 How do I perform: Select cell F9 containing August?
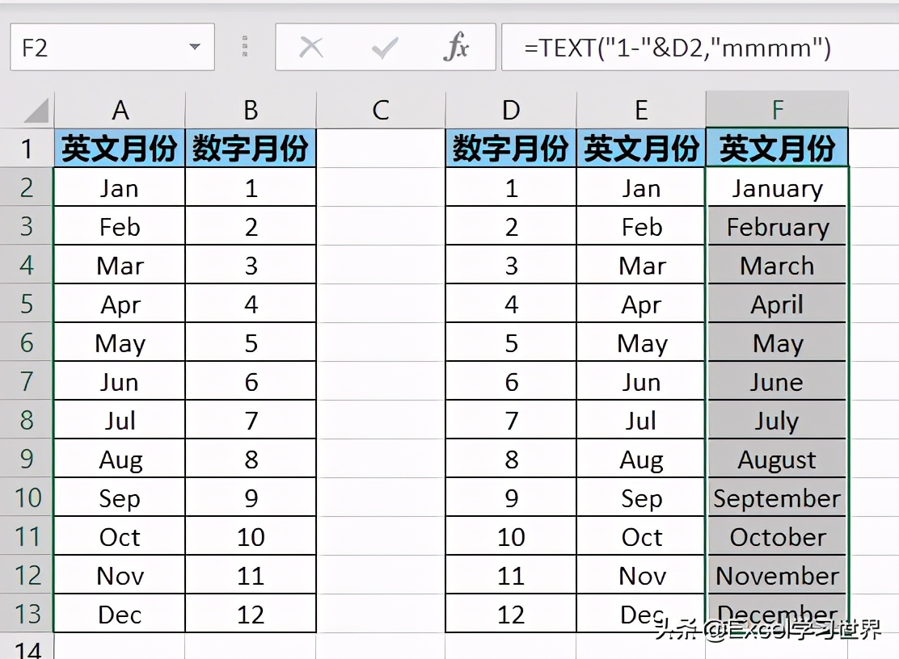pyautogui.click(x=778, y=459)
